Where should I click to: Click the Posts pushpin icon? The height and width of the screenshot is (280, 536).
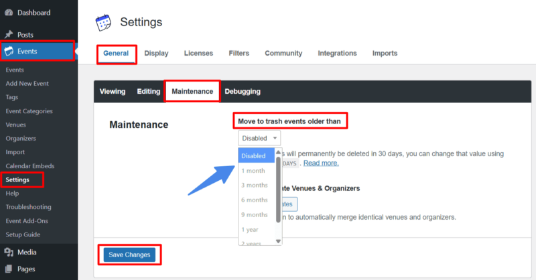point(9,35)
